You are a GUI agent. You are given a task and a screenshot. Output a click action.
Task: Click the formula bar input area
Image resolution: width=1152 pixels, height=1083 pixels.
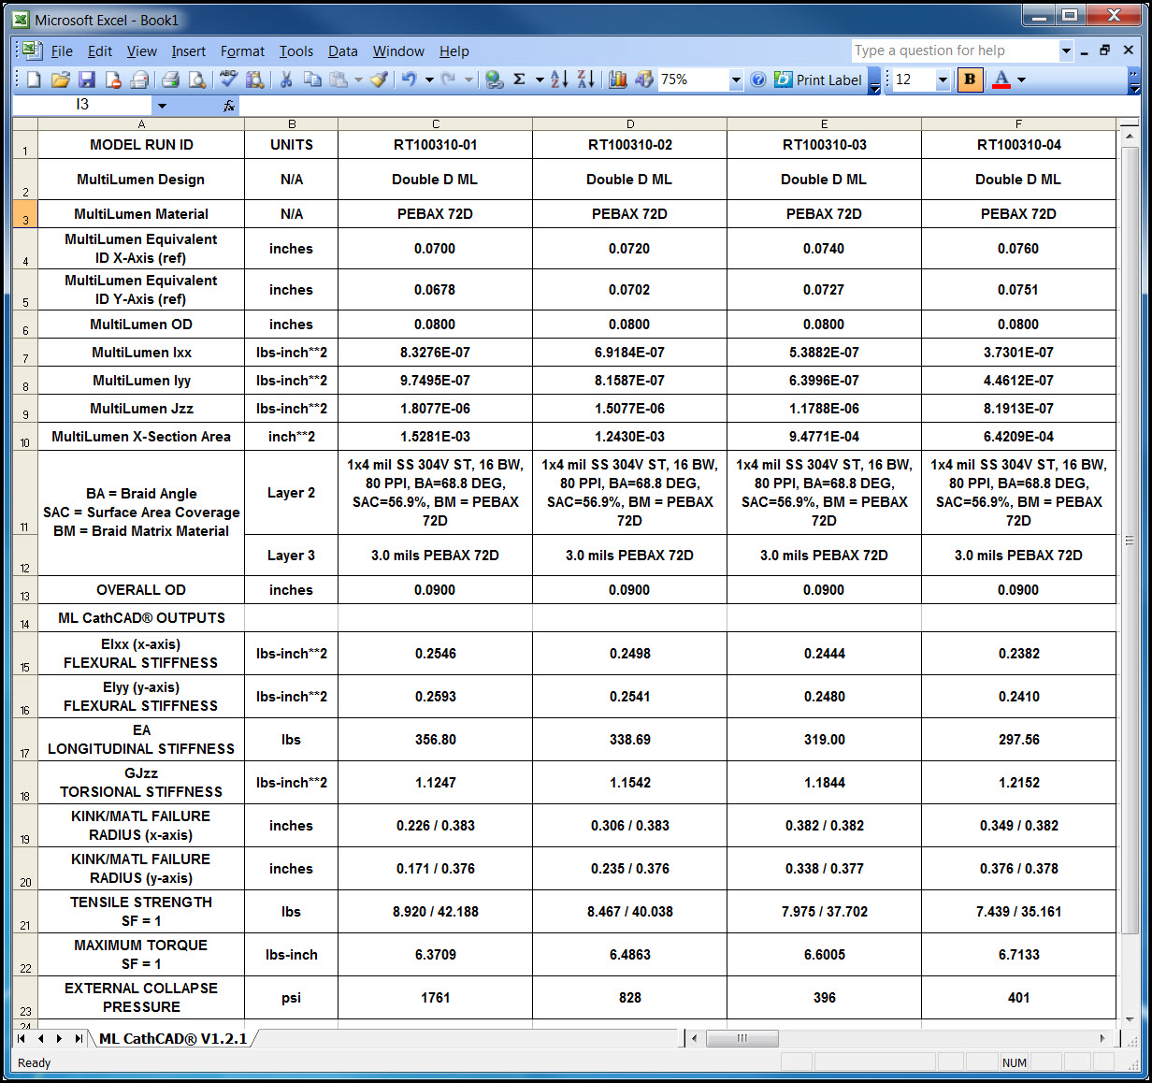[x=689, y=106]
